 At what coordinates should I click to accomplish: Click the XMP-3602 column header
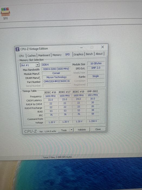tap(93, 91)
